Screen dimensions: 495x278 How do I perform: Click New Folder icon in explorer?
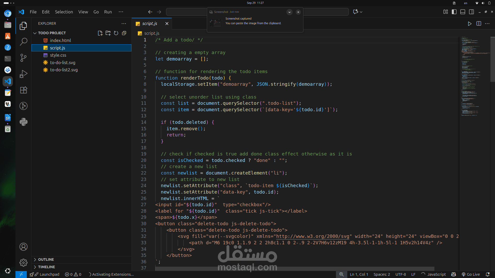point(108,33)
